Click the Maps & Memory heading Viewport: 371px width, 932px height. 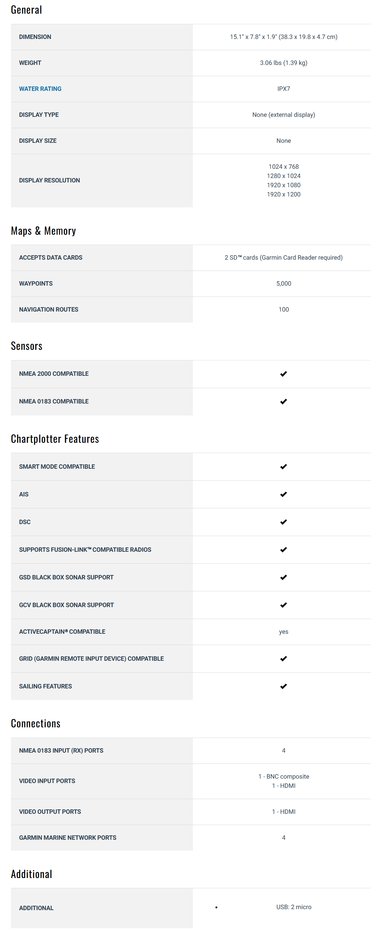tap(43, 231)
